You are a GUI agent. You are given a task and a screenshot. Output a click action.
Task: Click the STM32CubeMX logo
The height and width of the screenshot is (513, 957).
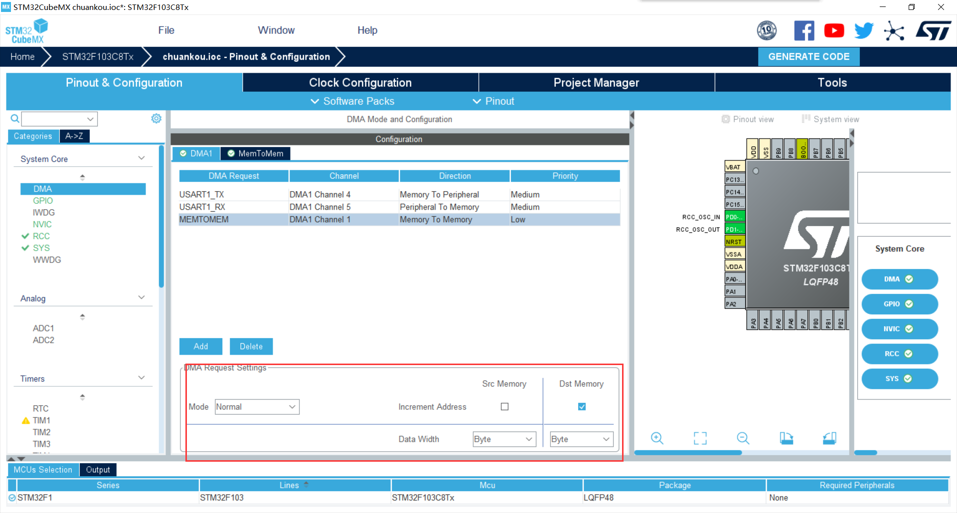[x=27, y=31]
